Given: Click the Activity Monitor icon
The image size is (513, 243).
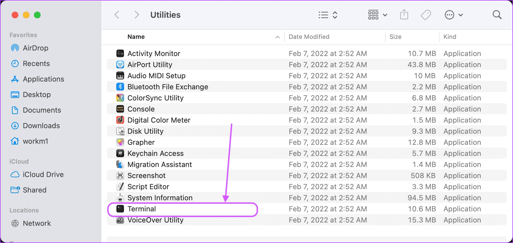Looking at the screenshot, I should pos(120,53).
